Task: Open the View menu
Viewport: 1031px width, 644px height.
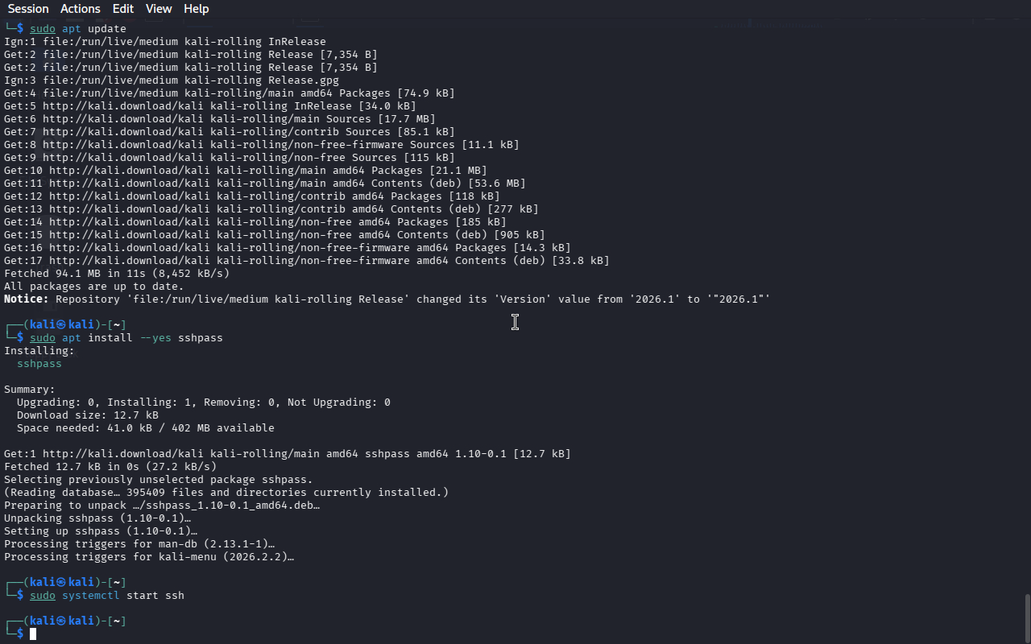Action: [159, 9]
